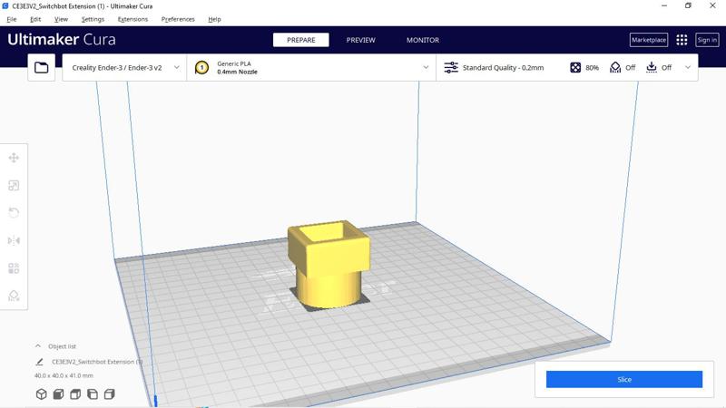Collapse the Object list

click(x=38, y=346)
